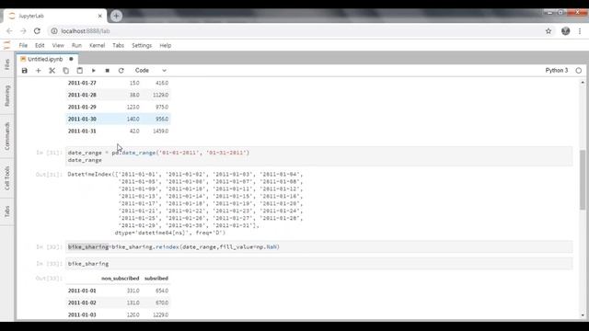The height and width of the screenshot is (331, 589).
Task: Open the Kernel menu
Action: (97, 45)
